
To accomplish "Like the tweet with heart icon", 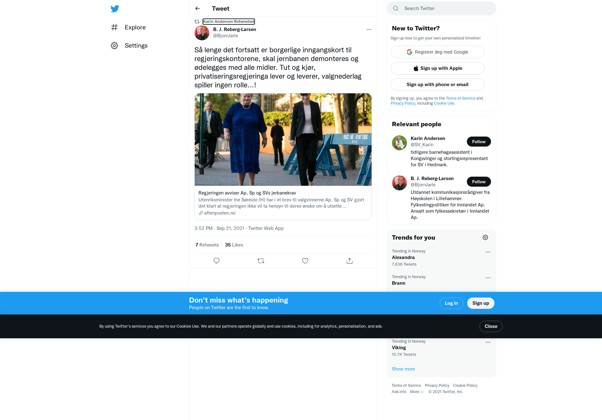I will click(305, 261).
